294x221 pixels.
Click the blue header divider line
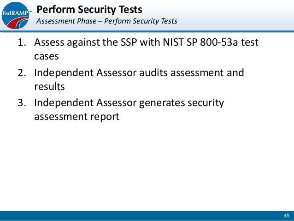(147, 31)
